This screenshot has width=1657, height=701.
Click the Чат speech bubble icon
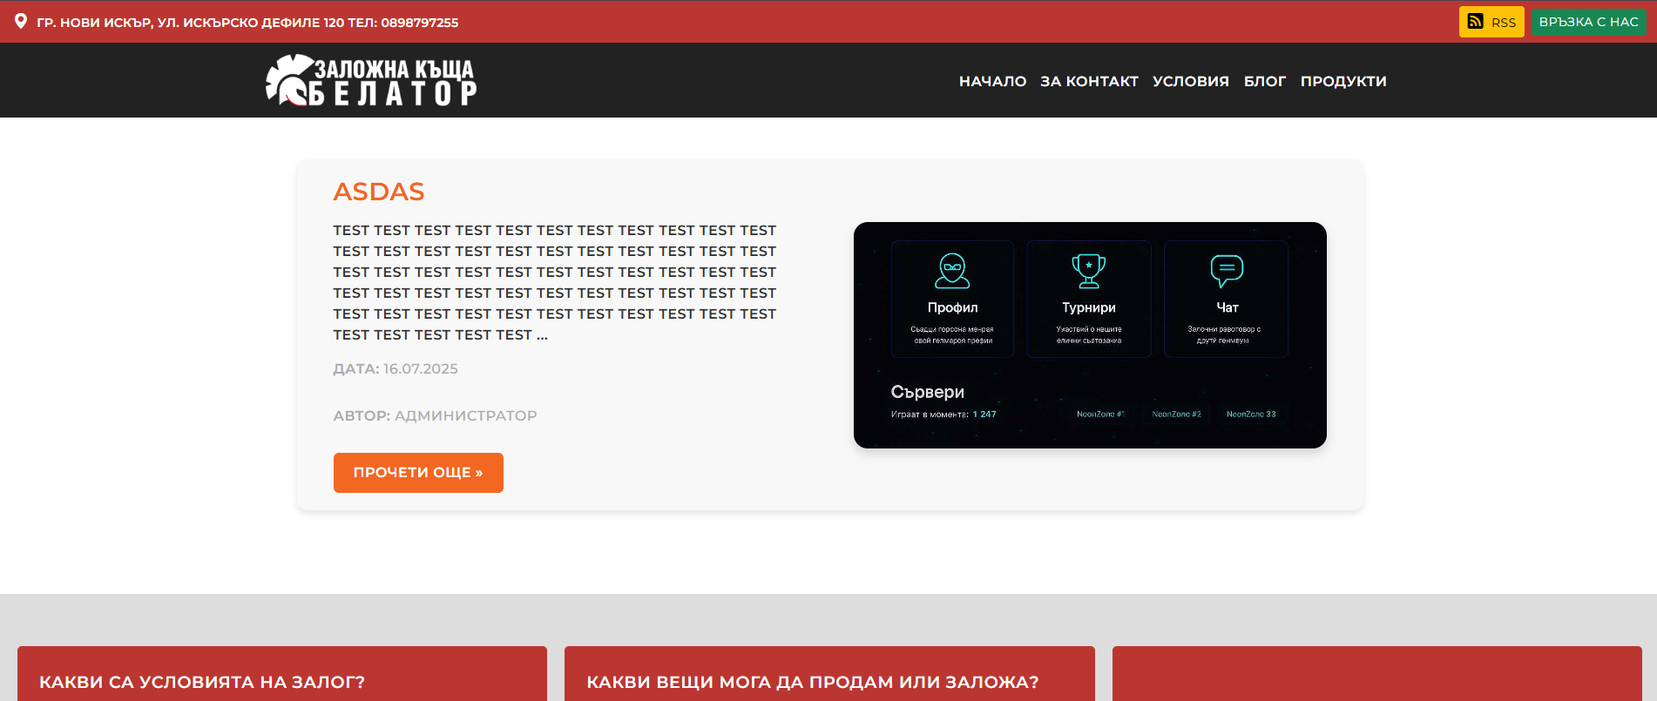pos(1227,271)
